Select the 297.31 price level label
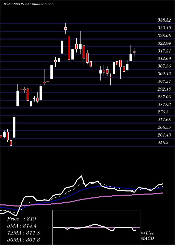The width and height of the screenshot is (175, 245). (164, 82)
